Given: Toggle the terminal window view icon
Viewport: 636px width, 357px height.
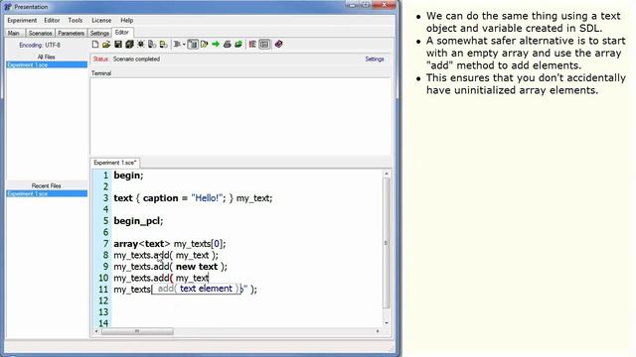Looking at the screenshot, I should point(264,44).
